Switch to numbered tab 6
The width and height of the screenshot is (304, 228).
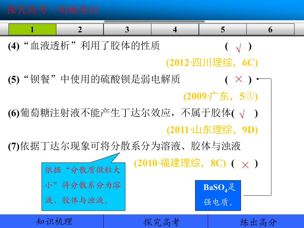point(270,29)
